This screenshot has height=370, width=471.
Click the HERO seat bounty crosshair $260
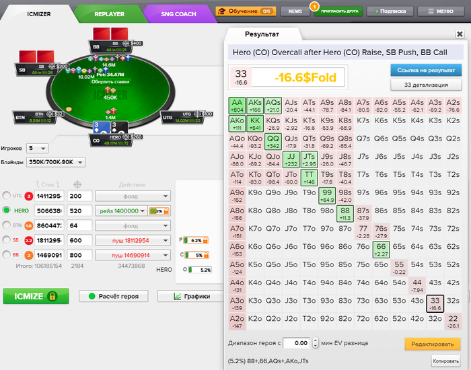tap(126, 137)
